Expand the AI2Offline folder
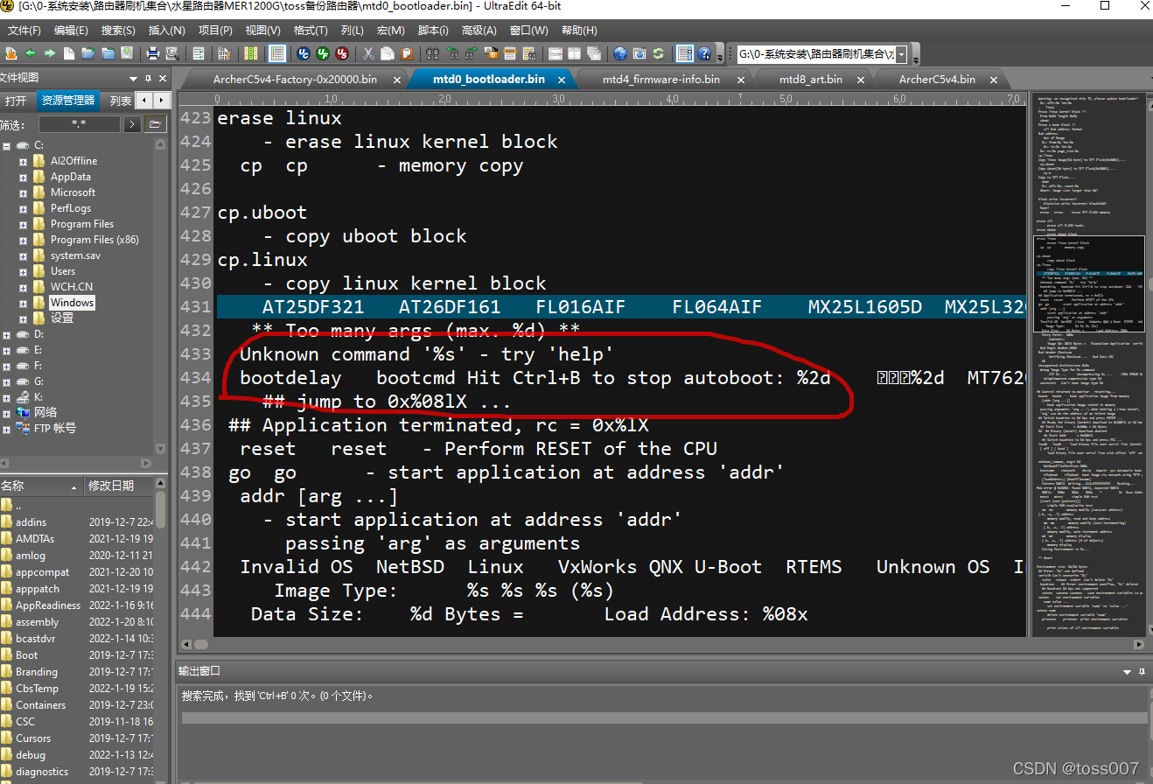 (x=24, y=161)
